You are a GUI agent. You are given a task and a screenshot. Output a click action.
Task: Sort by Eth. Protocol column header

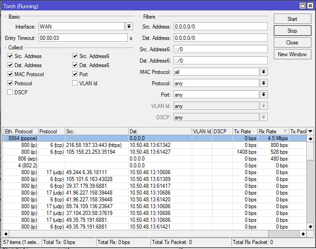pyautogui.click(x=21, y=132)
